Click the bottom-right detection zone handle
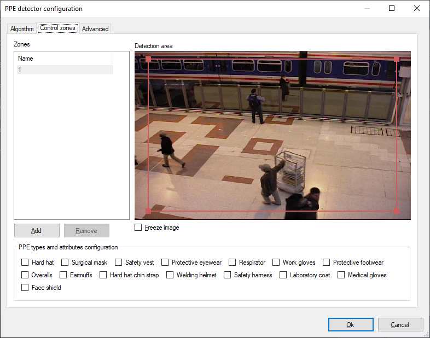 coord(396,211)
